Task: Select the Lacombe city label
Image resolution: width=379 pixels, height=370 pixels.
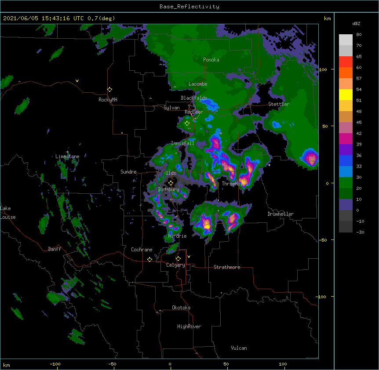Action: coord(198,84)
